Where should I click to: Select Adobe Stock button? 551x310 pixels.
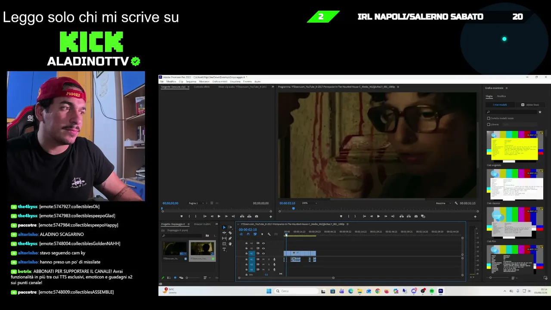tap(530, 105)
